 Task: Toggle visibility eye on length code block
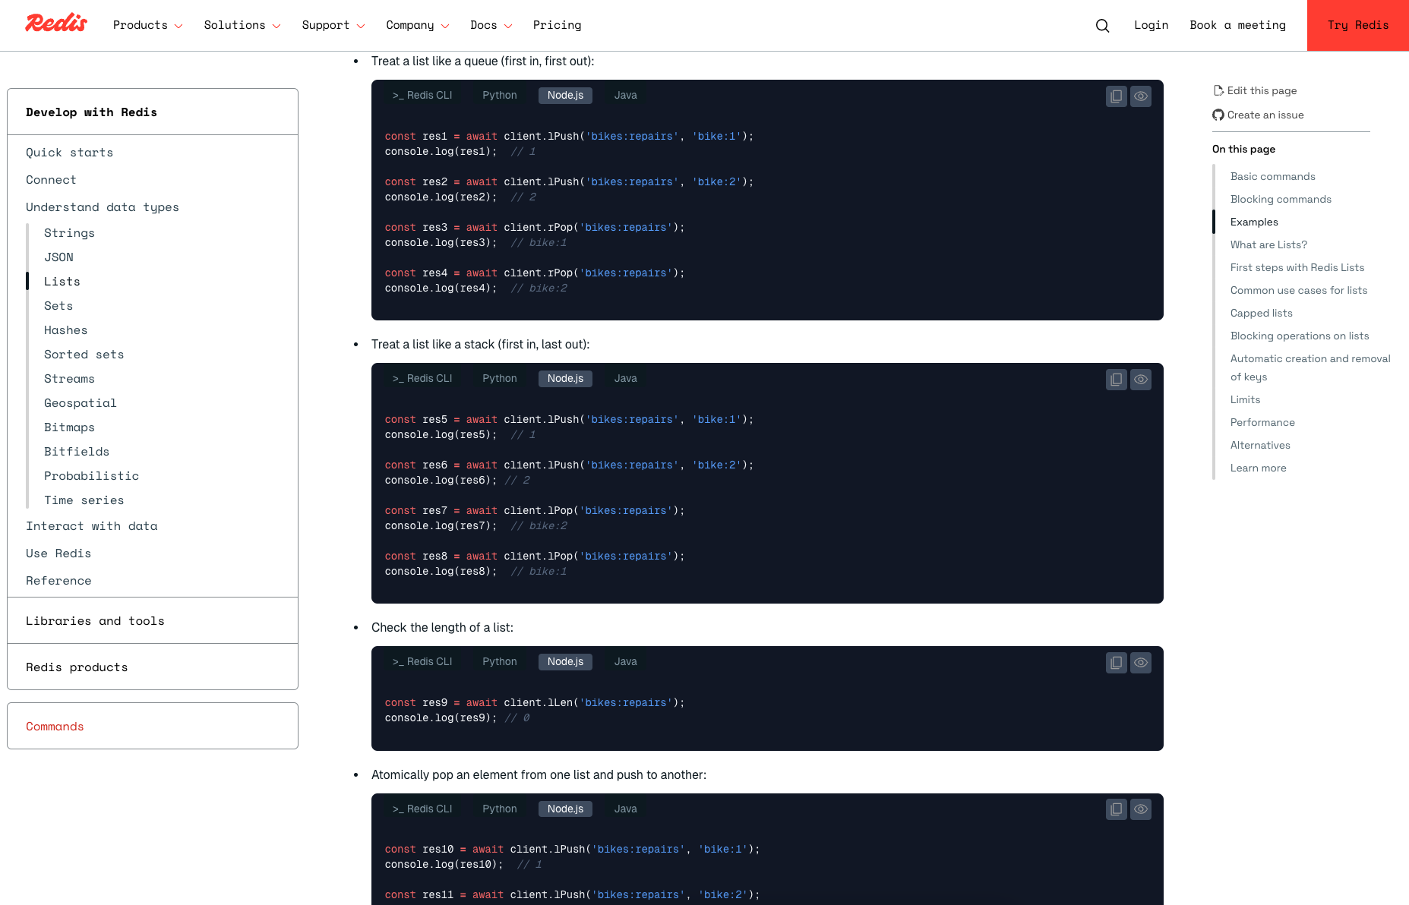1140,663
